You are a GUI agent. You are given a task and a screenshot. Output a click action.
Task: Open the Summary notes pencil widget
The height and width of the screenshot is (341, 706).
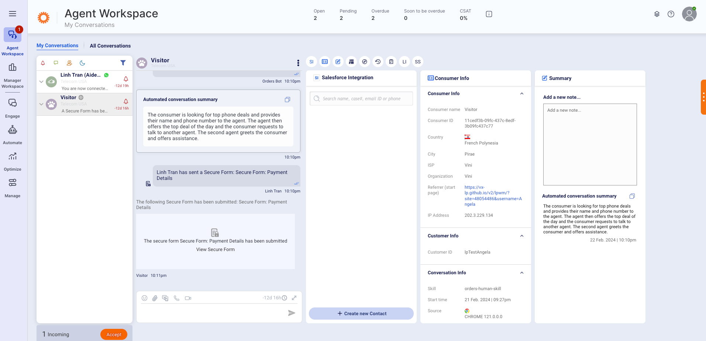(x=338, y=62)
